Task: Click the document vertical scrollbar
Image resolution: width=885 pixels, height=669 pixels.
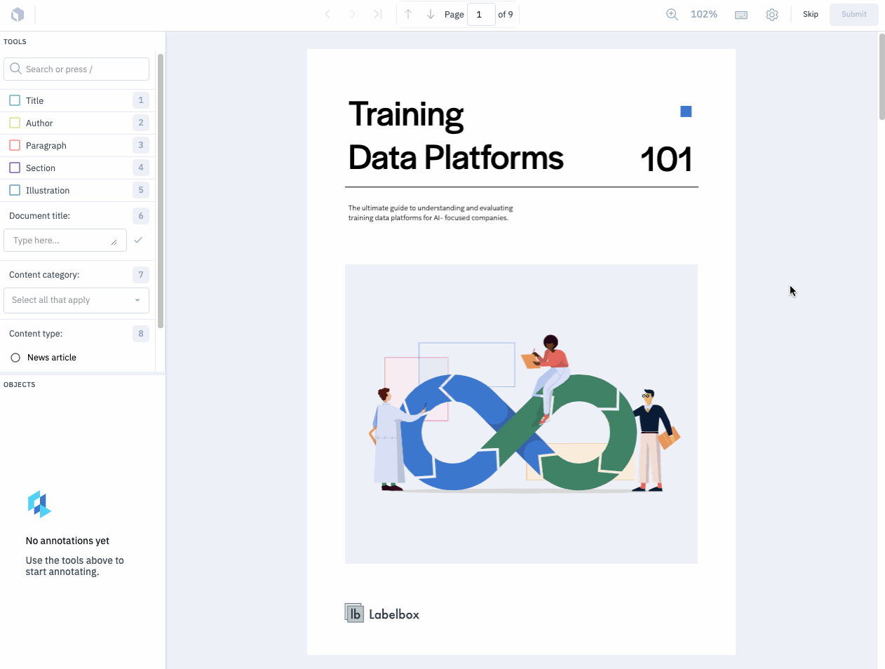Action: 881,76
